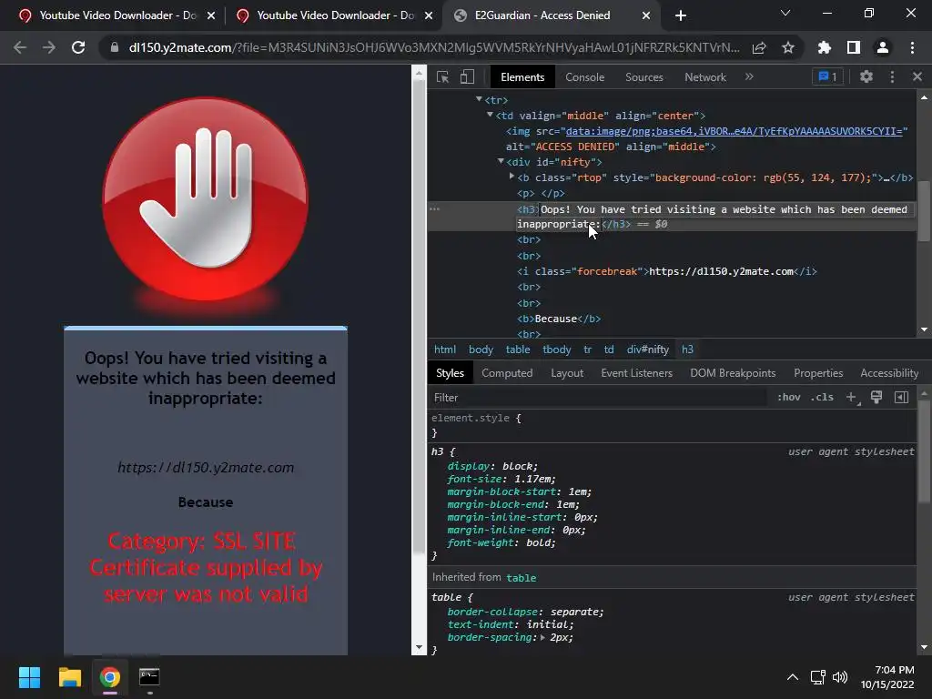Select tbody in the breadcrumb
This screenshot has width=932, height=699.
556,349
